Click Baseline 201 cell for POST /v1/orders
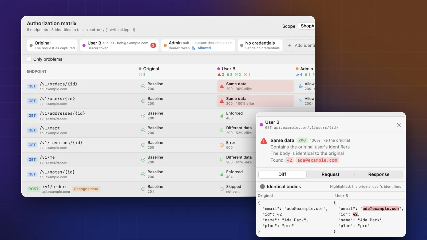 (156, 189)
